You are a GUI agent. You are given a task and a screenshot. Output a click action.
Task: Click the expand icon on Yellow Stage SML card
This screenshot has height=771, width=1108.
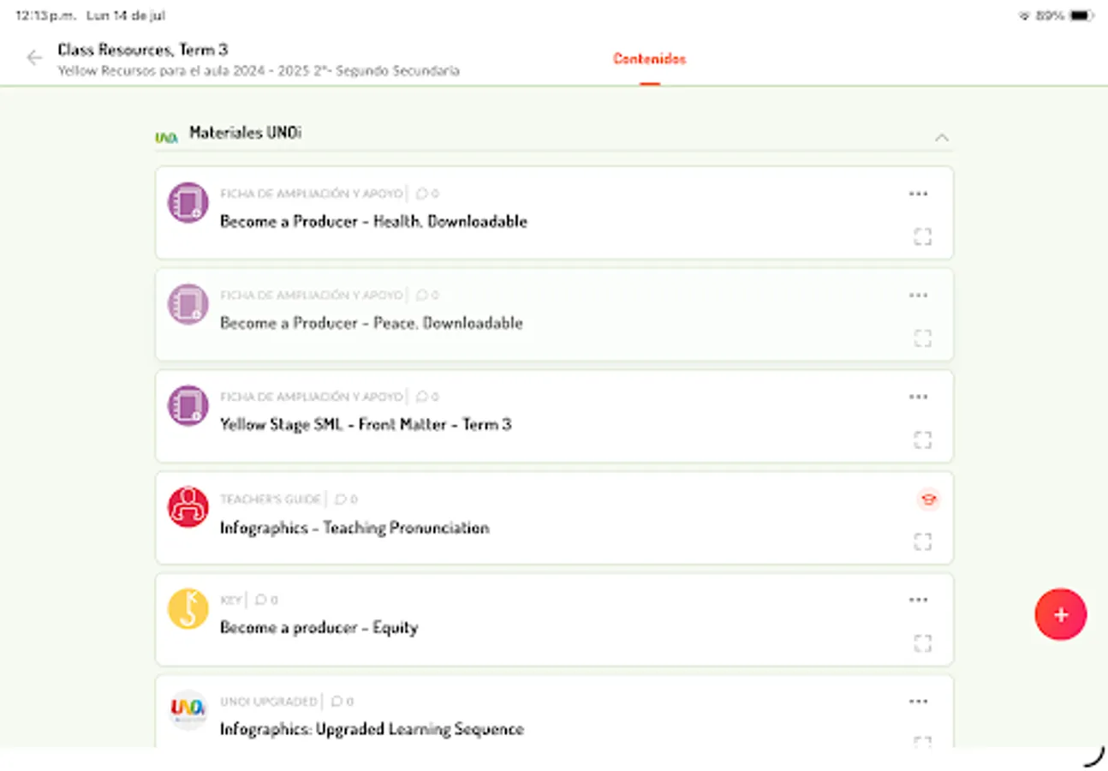tap(923, 439)
